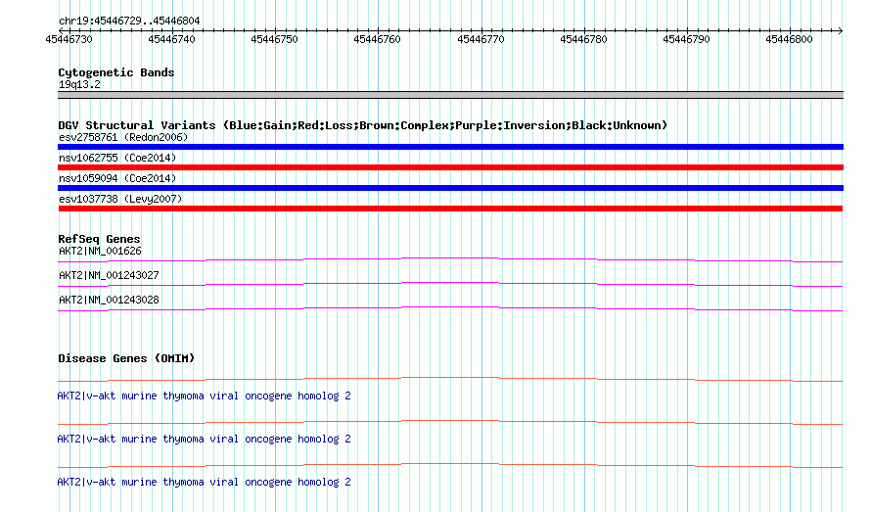This screenshot has width=871, height=512.
Task: Click the DGV Structural Variants track title
Action: (x=363, y=125)
